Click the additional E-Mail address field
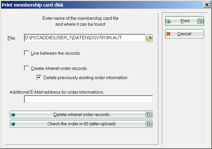This screenshot has height=149, width=212. [x=89, y=99]
